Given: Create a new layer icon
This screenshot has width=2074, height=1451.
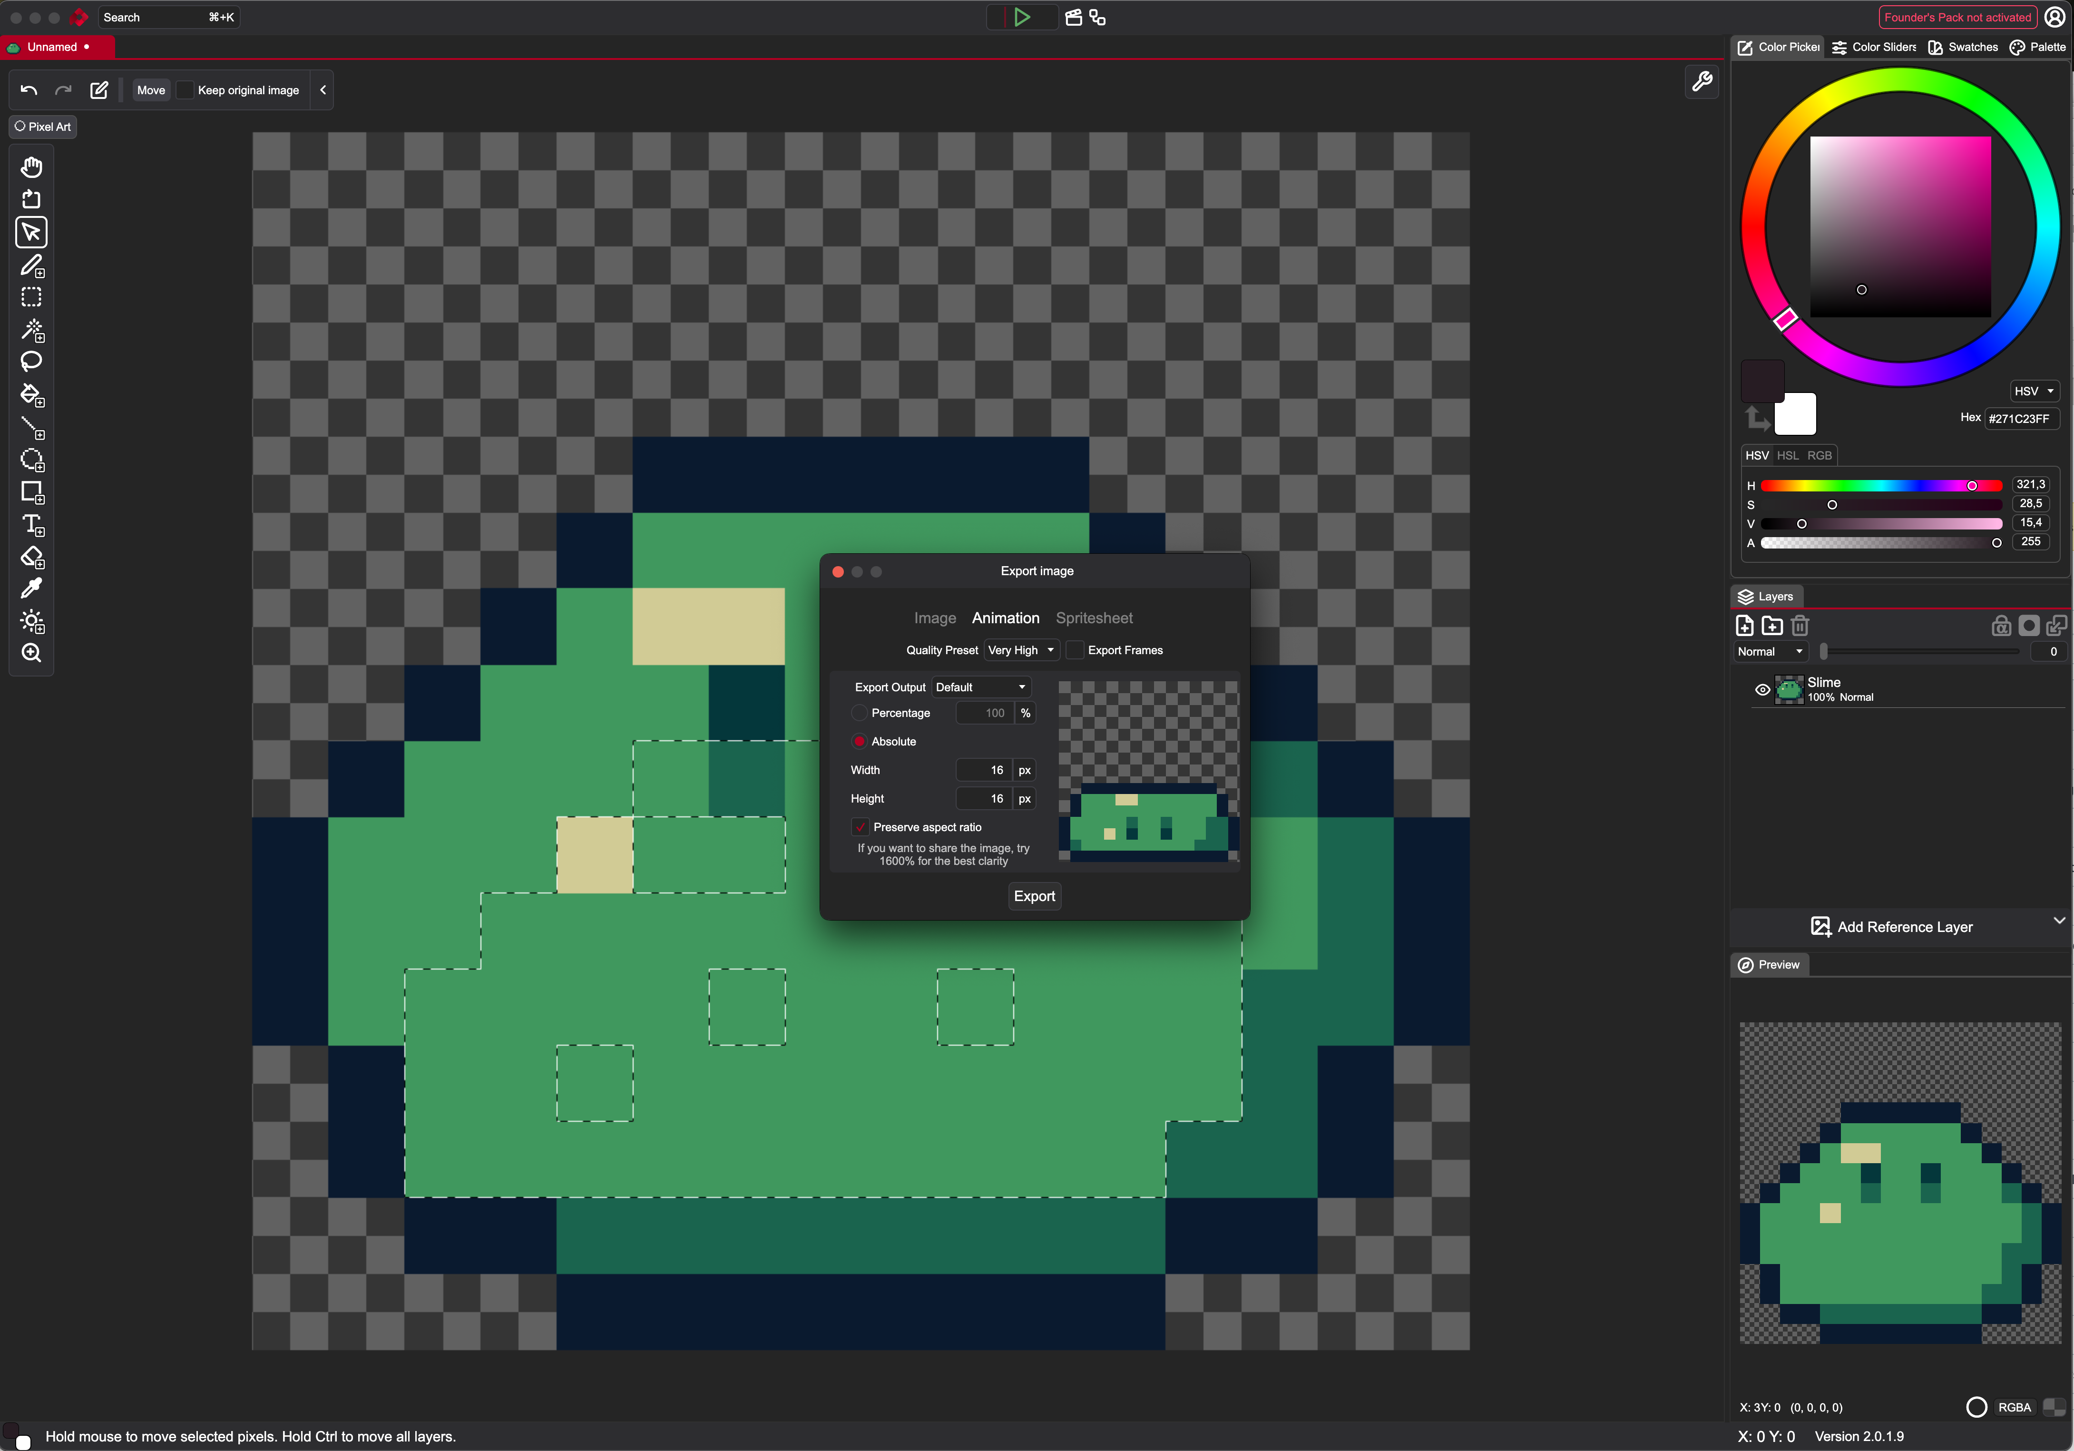Looking at the screenshot, I should [1744, 625].
